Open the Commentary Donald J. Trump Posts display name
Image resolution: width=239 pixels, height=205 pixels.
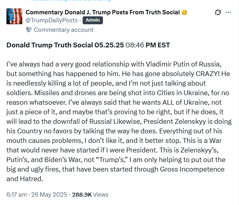point(103,12)
